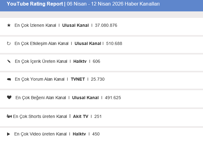The height and width of the screenshot is (141, 203).
Task: Click the star icon for most watched channel
Action: point(9,25)
